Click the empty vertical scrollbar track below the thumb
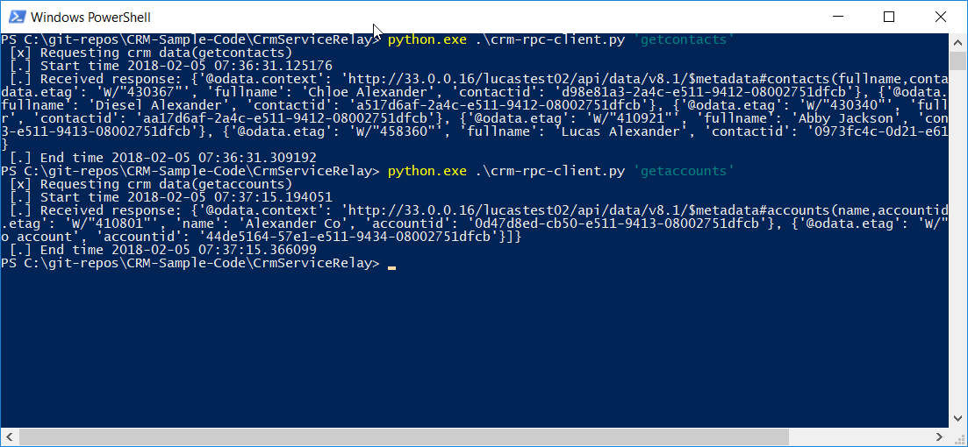Viewport: 968px width, 447px height. [957, 240]
